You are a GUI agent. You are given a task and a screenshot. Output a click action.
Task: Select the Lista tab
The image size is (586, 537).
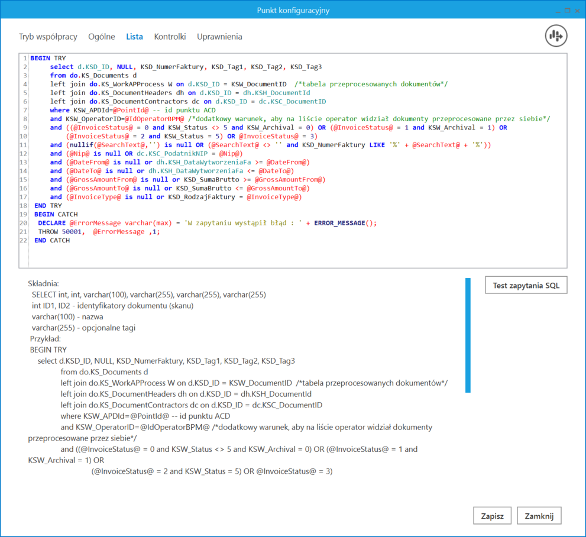(134, 37)
